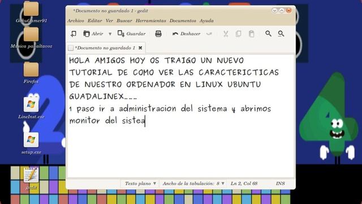Click the Ln 2, Col 68 status text
Image resolution: width=362 pixels, height=204 pixels.
tap(244, 184)
